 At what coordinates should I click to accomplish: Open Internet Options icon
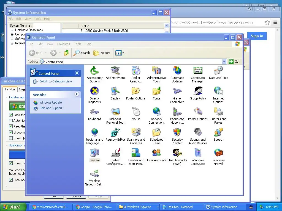[x=218, y=95]
